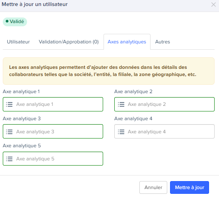The width and height of the screenshot is (219, 199).
Task: Click the Annuler button
Action: tap(153, 187)
